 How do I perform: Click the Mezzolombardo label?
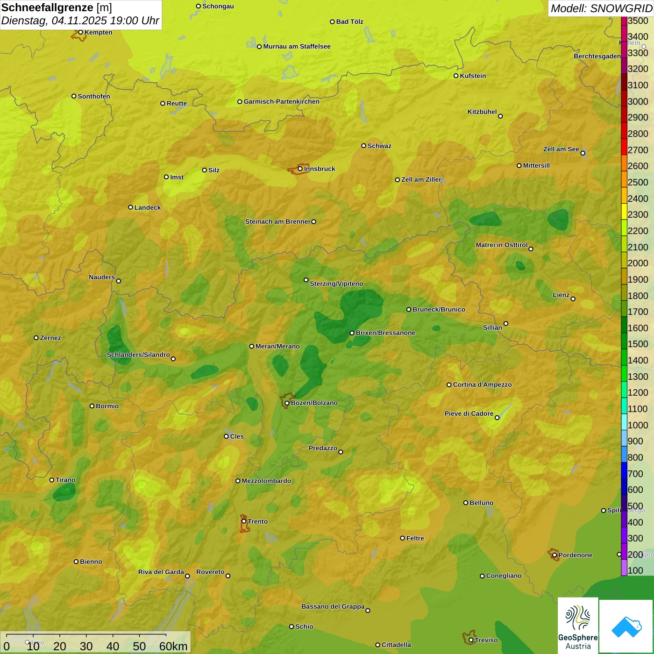pos(266,481)
